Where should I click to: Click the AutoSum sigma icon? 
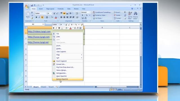point(125,12)
